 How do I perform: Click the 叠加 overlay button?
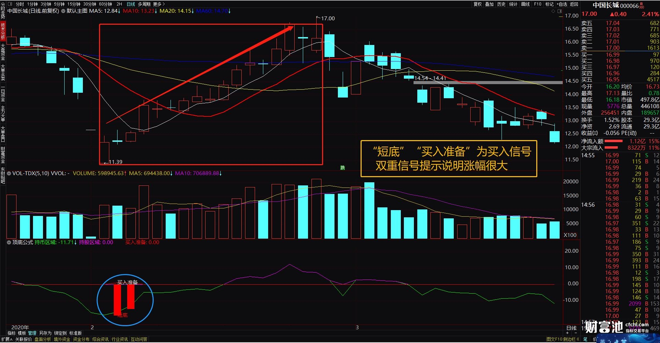pos(489,4)
